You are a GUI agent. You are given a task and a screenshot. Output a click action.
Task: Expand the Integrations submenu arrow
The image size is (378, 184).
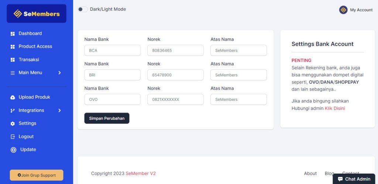coord(59,110)
